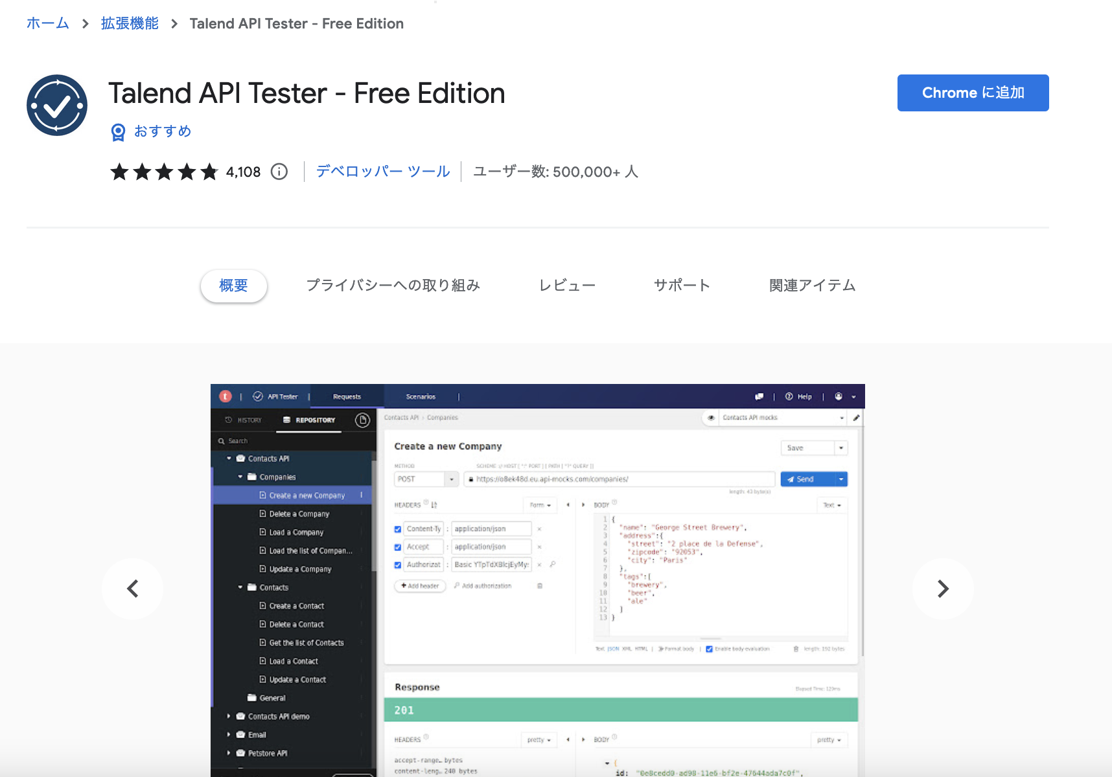Open the edit pencil beside the mocks selector
1112x777 pixels.
pos(857,418)
